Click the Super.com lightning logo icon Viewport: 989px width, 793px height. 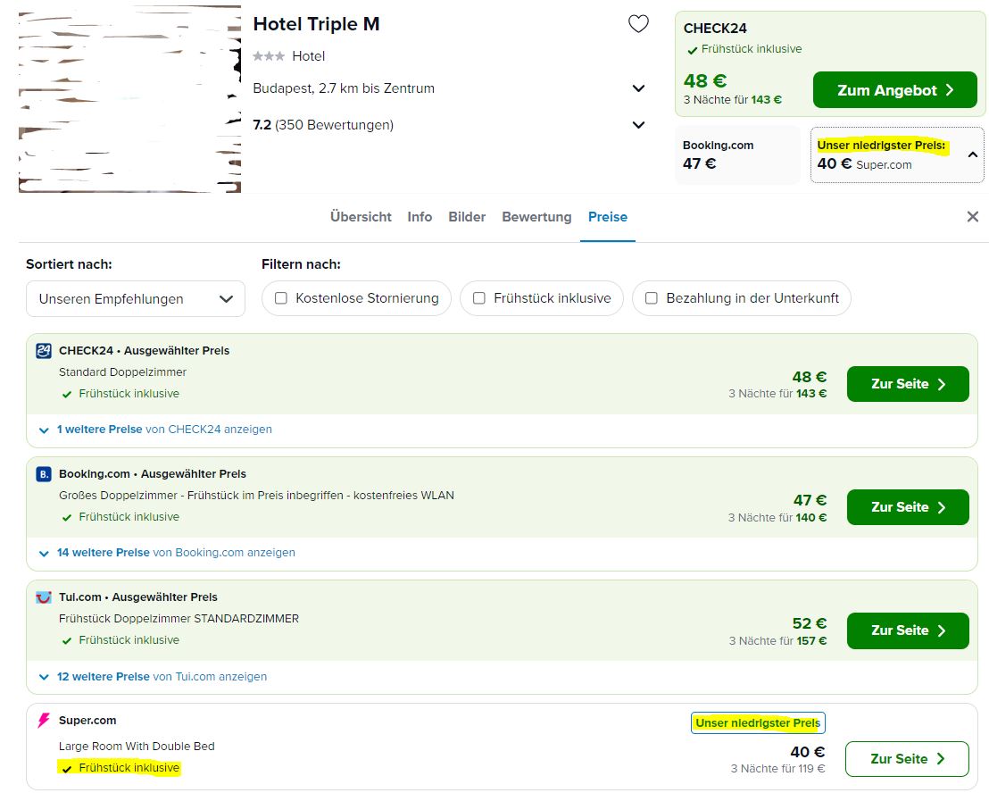pos(44,721)
